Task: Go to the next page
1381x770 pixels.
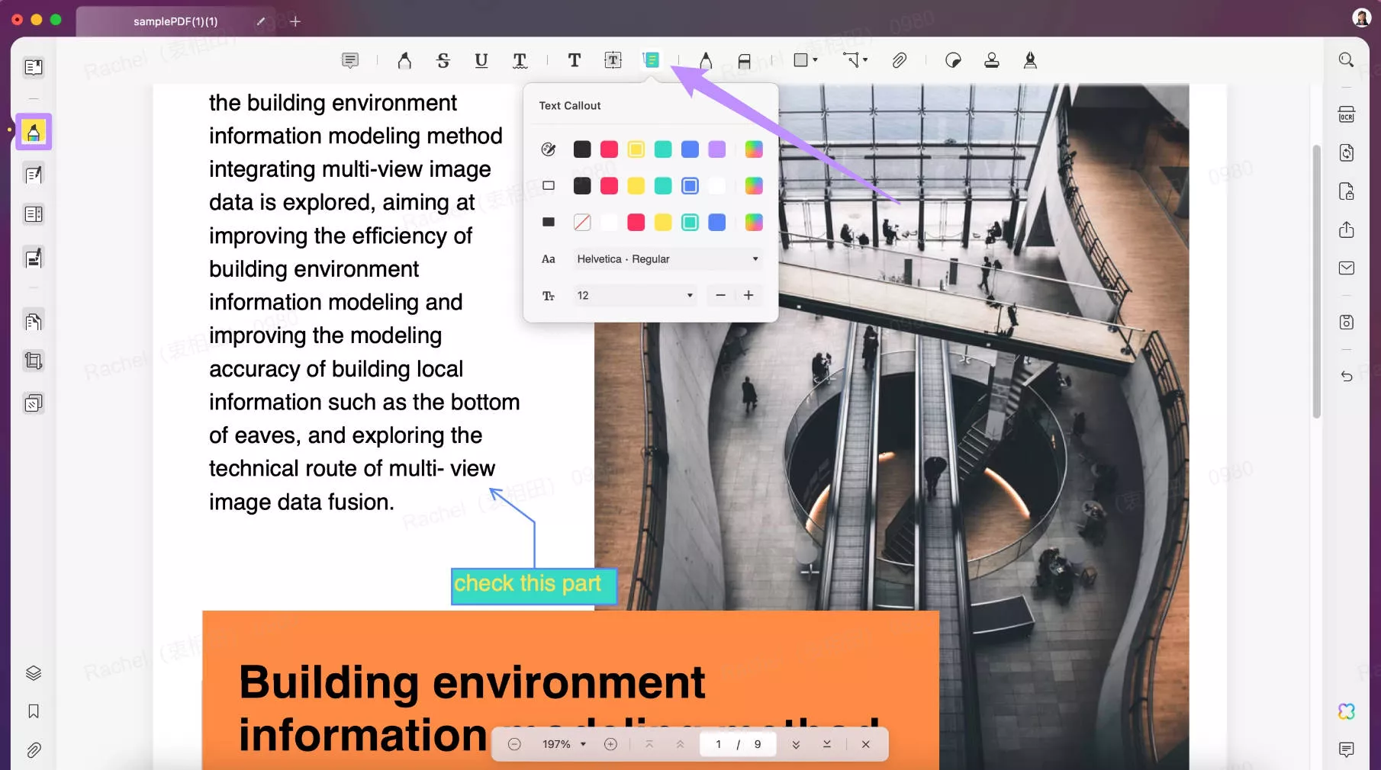Action: 796,745
